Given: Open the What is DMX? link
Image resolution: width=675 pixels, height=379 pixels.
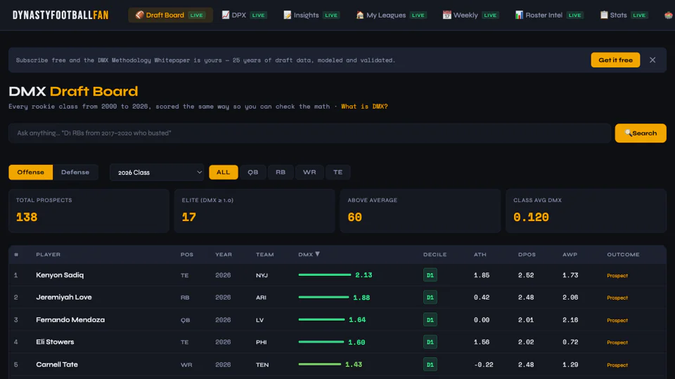Looking at the screenshot, I should (364, 107).
